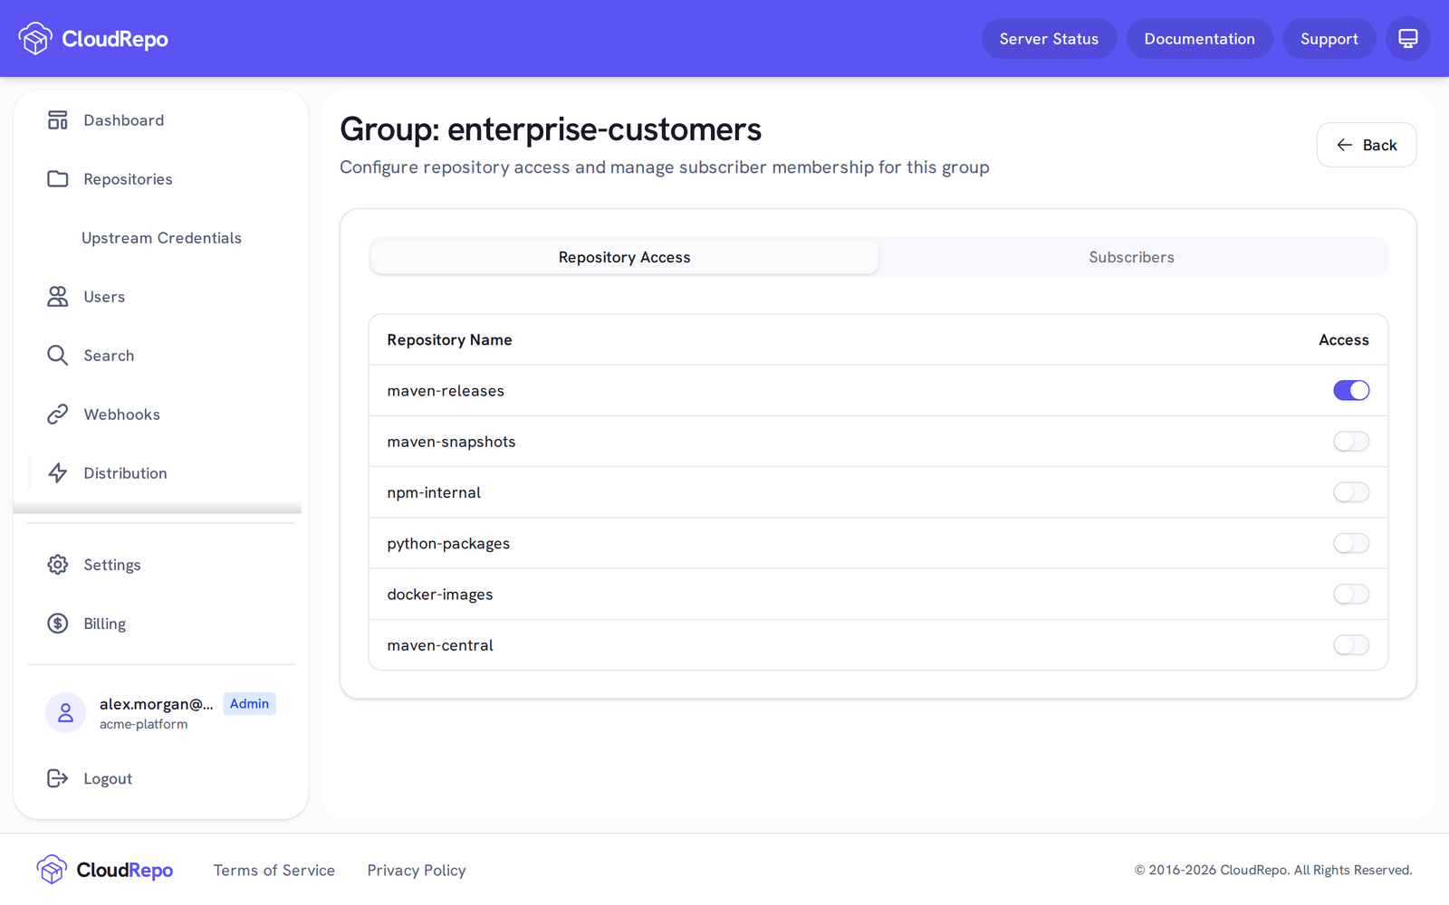Click the Repository Name column header
Image resolution: width=1449 pixels, height=905 pixels.
(x=450, y=339)
